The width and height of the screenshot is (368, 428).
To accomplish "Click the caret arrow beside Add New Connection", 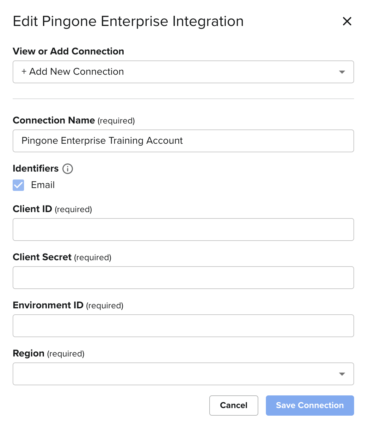I will click(342, 72).
